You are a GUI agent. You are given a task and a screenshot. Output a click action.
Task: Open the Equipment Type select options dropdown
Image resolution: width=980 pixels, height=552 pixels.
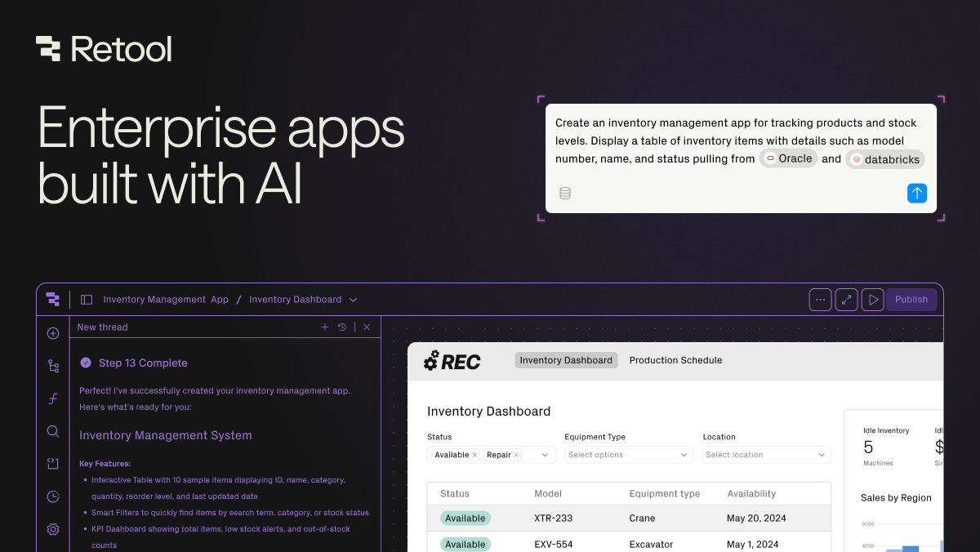(628, 455)
